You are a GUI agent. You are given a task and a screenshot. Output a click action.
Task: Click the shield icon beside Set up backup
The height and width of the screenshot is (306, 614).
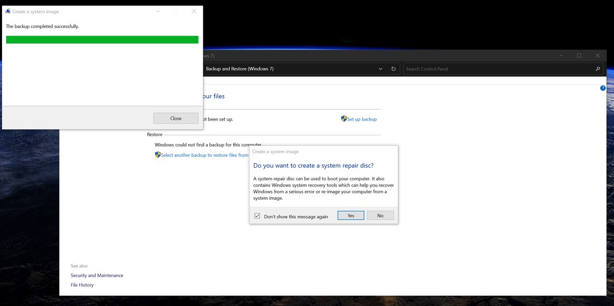pos(344,119)
